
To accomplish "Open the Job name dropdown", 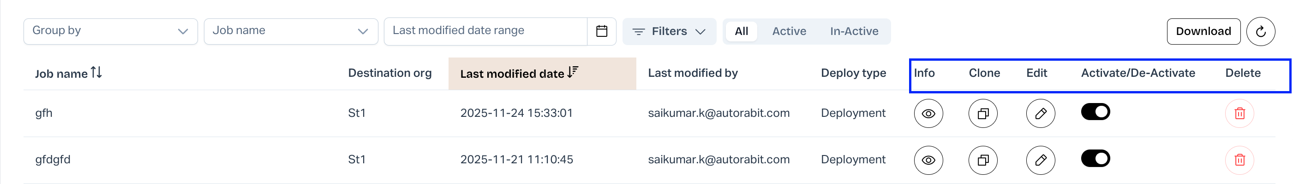I will point(291,31).
